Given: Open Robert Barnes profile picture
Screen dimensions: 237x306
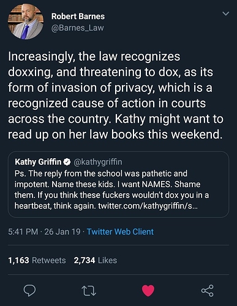Looking at the screenshot, I should tap(26, 22).
